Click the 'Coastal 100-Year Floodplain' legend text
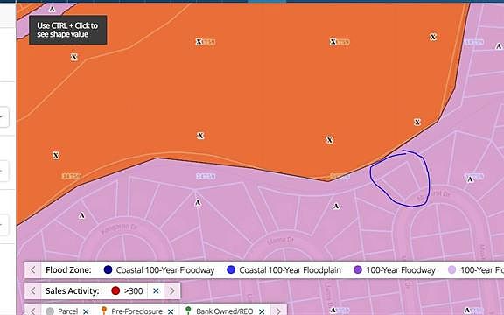The width and height of the screenshot is (504, 315). tap(290, 270)
